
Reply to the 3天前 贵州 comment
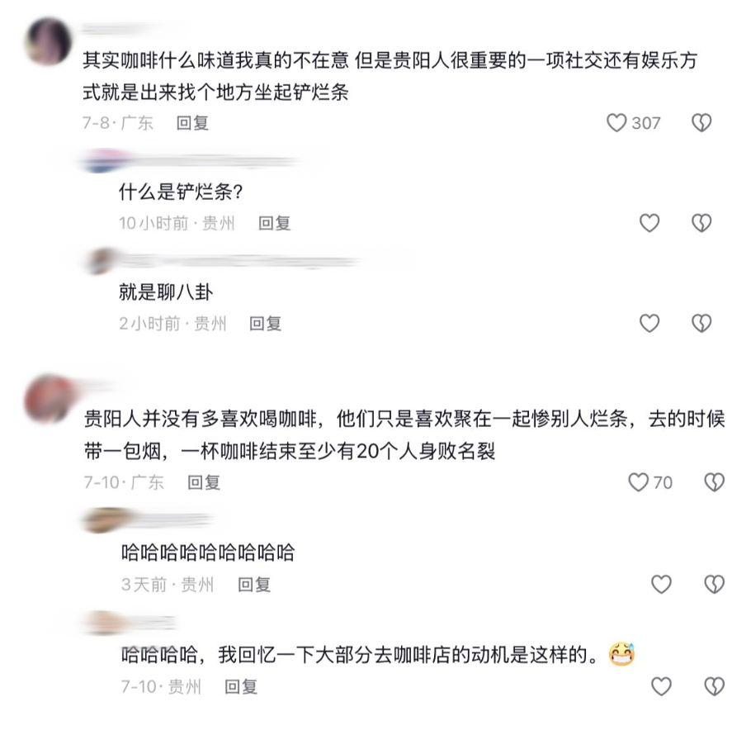pos(254,585)
